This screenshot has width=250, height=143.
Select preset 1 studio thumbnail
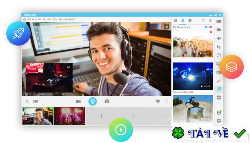tap(38, 116)
